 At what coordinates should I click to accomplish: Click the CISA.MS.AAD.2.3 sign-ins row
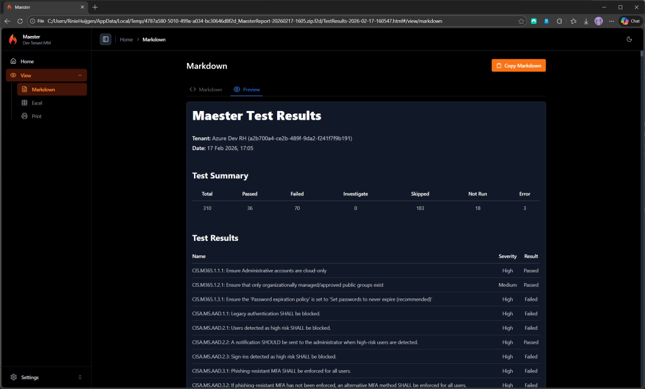coord(366,356)
